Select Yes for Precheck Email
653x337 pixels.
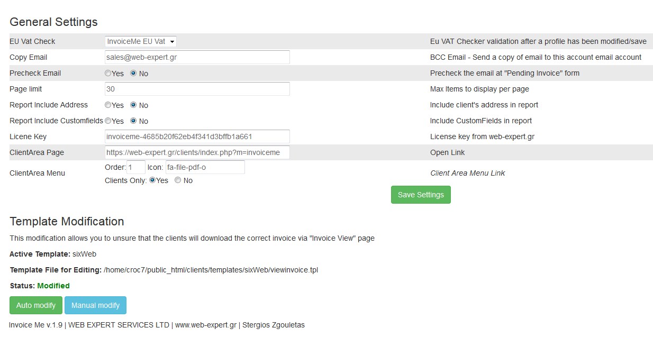[108, 73]
